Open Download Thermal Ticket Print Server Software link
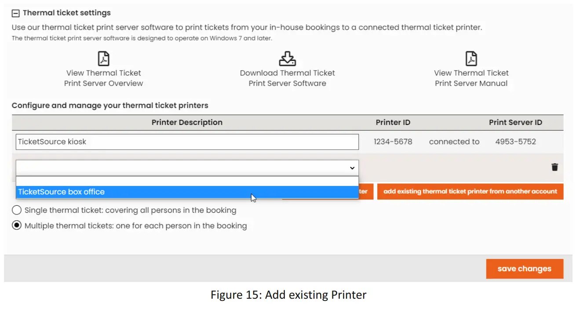Screen dimensions: 576x311 [288, 78]
